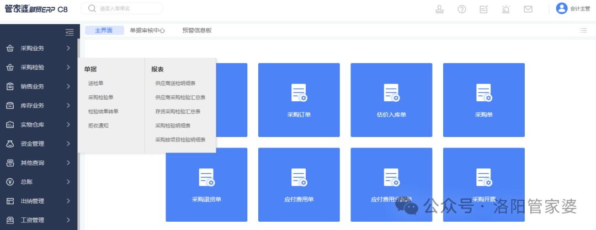Image resolution: width=596 pixels, height=230 pixels.
Task: Open help via question mark icon
Action: point(462,9)
